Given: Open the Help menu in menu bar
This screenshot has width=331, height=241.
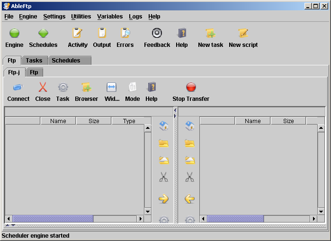Looking at the screenshot, I should (x=154, y=17).
